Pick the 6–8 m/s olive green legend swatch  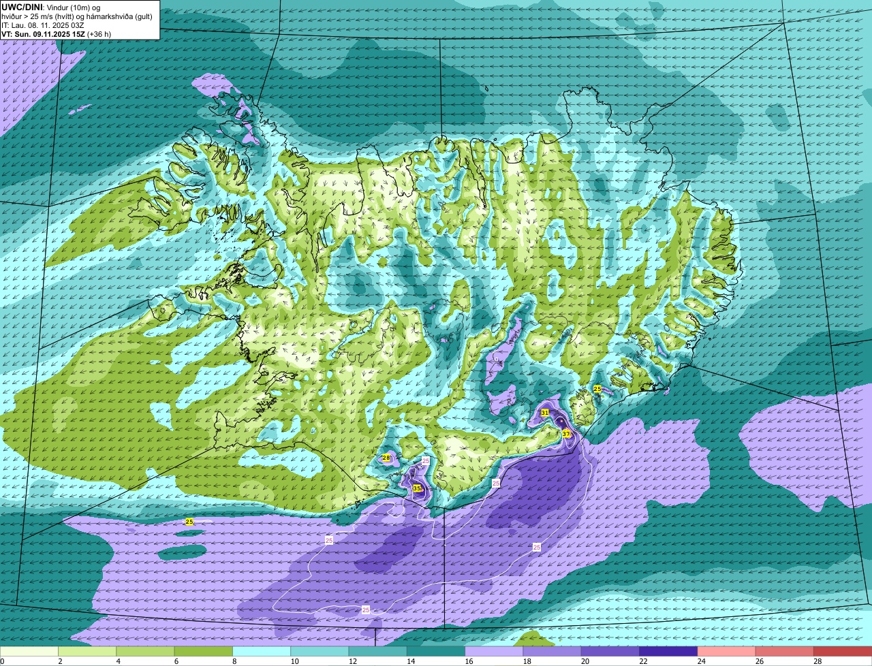click(x=203, y=652)
